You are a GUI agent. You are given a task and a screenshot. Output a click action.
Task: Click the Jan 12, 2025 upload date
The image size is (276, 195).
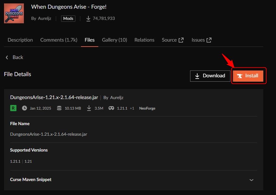click(41, 108)
